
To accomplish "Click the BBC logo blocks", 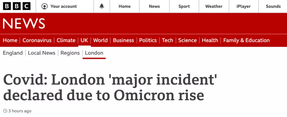I will point(17,6).
